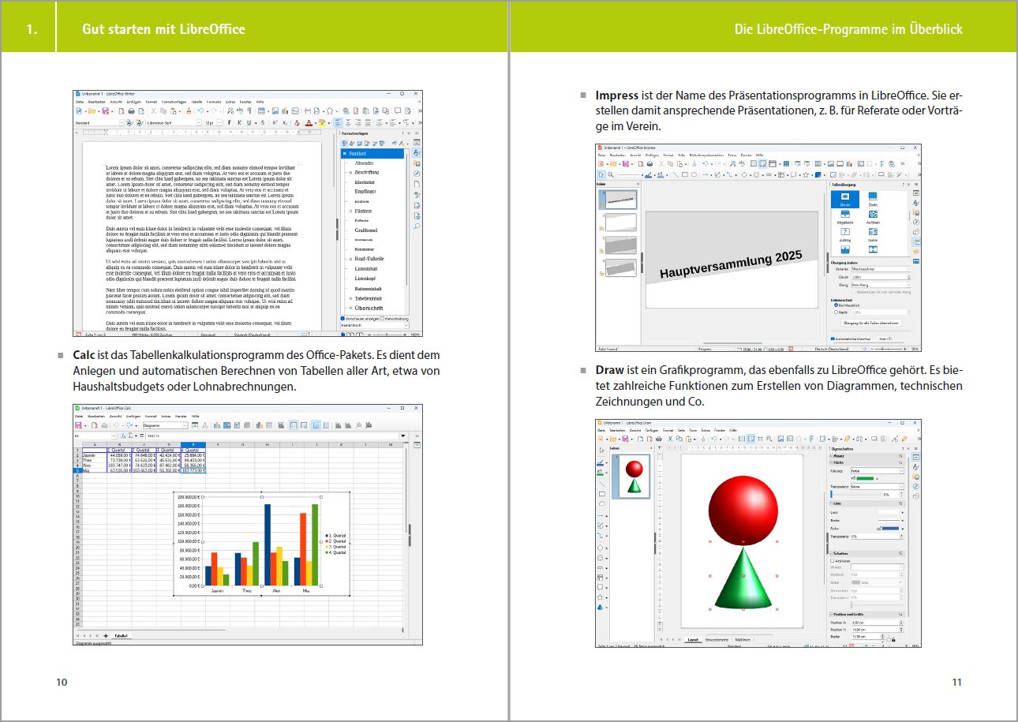The image size is (1018, 722).
Task: Choose the 'Direkt' slide transition in Impress
Action: pos(873,198)
